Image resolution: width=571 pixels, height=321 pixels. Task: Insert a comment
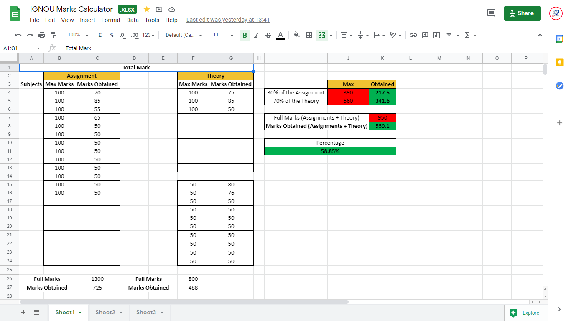425,35
